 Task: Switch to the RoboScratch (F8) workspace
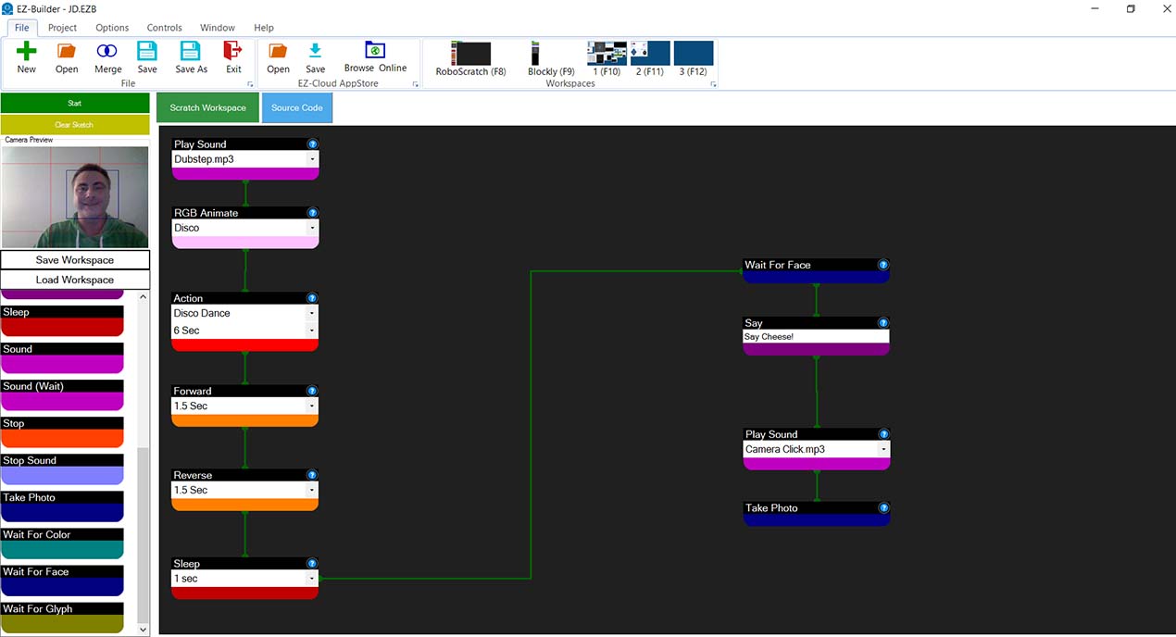pyautogui.click(x=470, y=55)
